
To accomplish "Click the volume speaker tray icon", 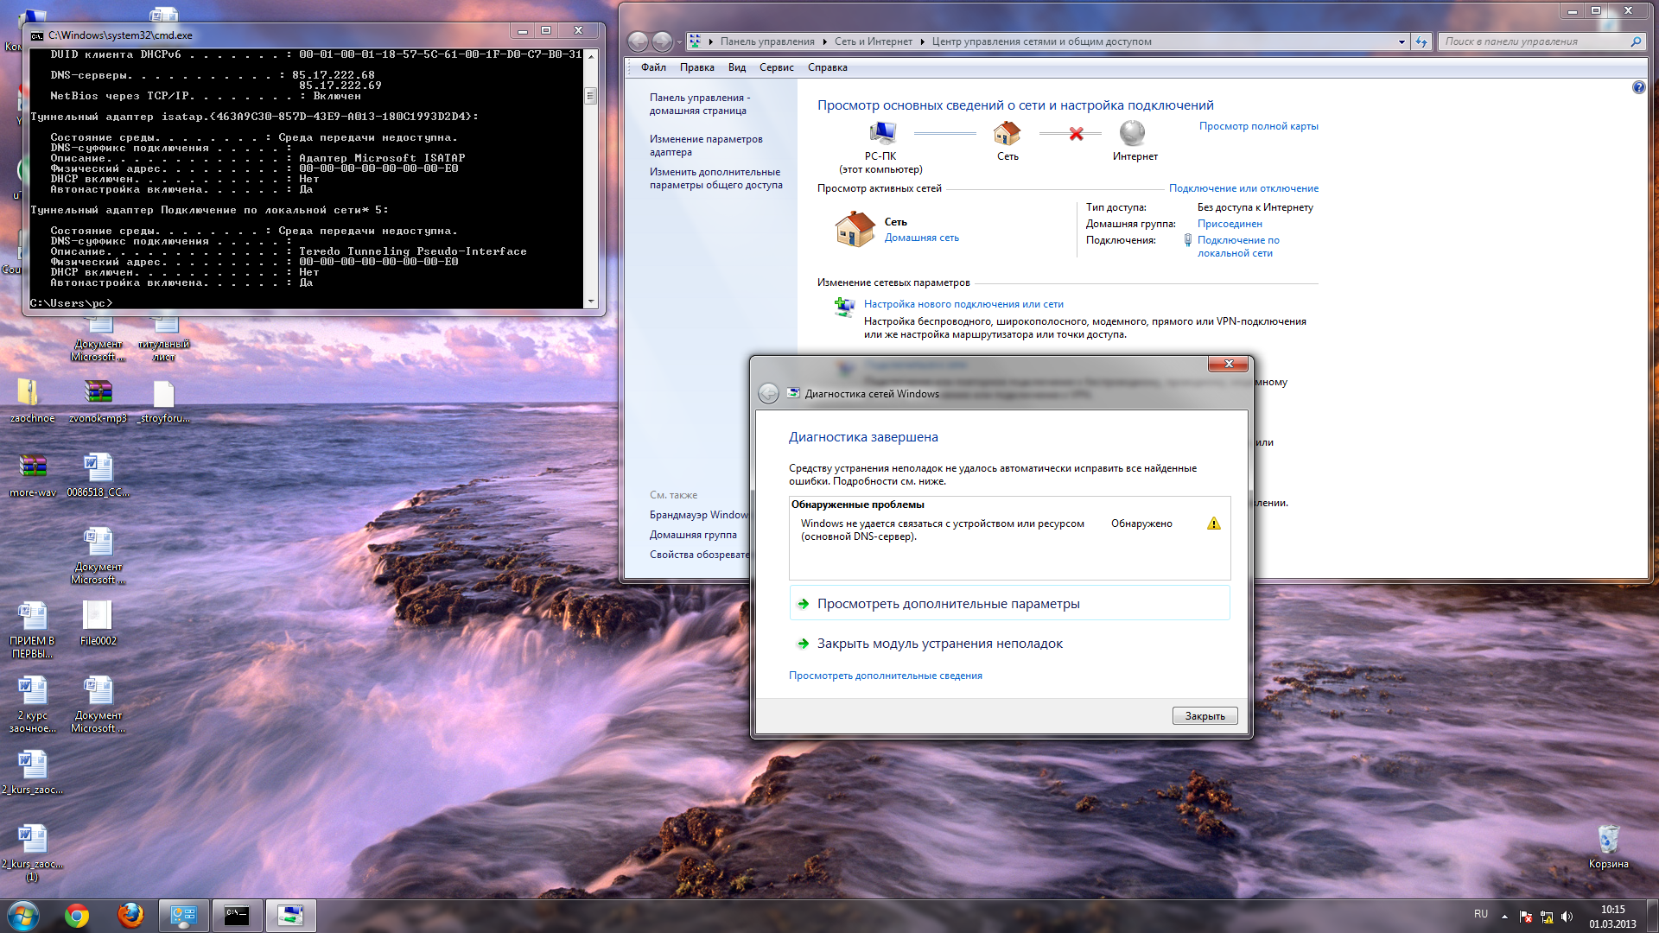I will 1567,917.
